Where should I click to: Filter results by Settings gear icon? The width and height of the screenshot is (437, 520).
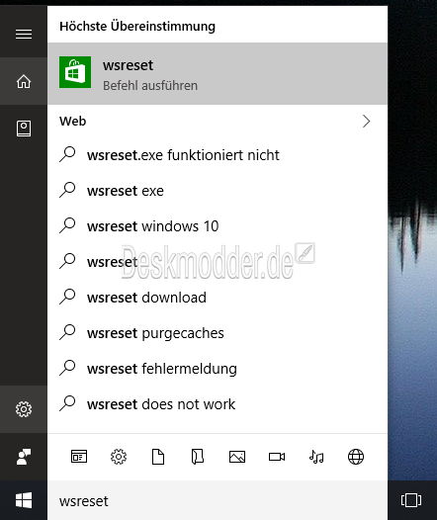(x=119, y=457)
